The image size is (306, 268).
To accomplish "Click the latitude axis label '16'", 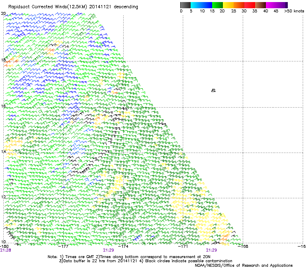I will [x=3, y=106].
